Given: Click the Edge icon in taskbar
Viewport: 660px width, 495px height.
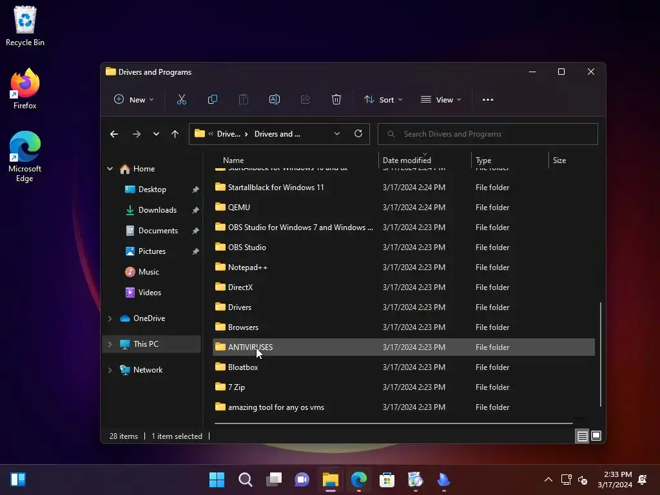Looking at the screenshot, I should click(x=358, y=480).
